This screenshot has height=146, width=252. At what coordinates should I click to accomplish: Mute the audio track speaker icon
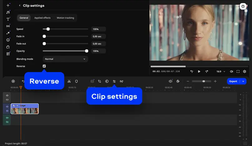pos(7,118)
